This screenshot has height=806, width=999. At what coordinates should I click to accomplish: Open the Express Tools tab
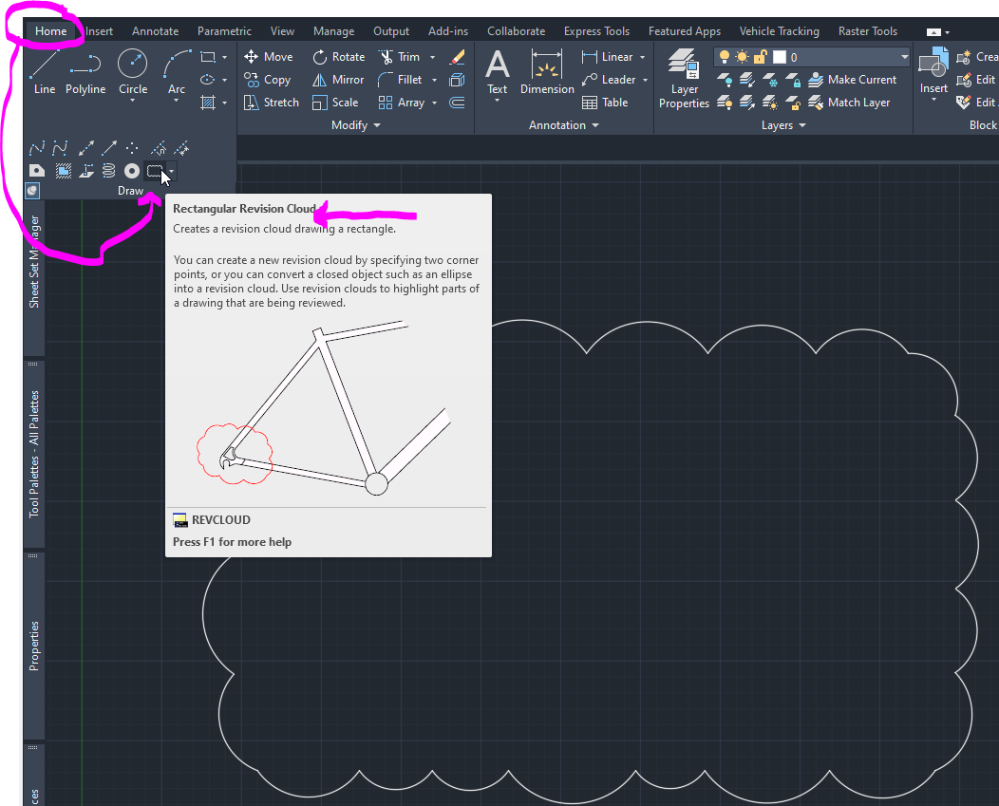point(596,31)
